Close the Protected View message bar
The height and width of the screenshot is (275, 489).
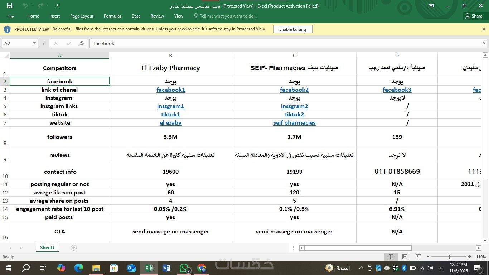[x=484, y=29]
